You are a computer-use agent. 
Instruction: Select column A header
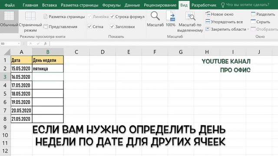click(x=21, y=52)
